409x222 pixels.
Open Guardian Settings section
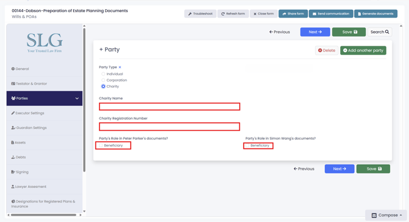click(x=45, y=128)
